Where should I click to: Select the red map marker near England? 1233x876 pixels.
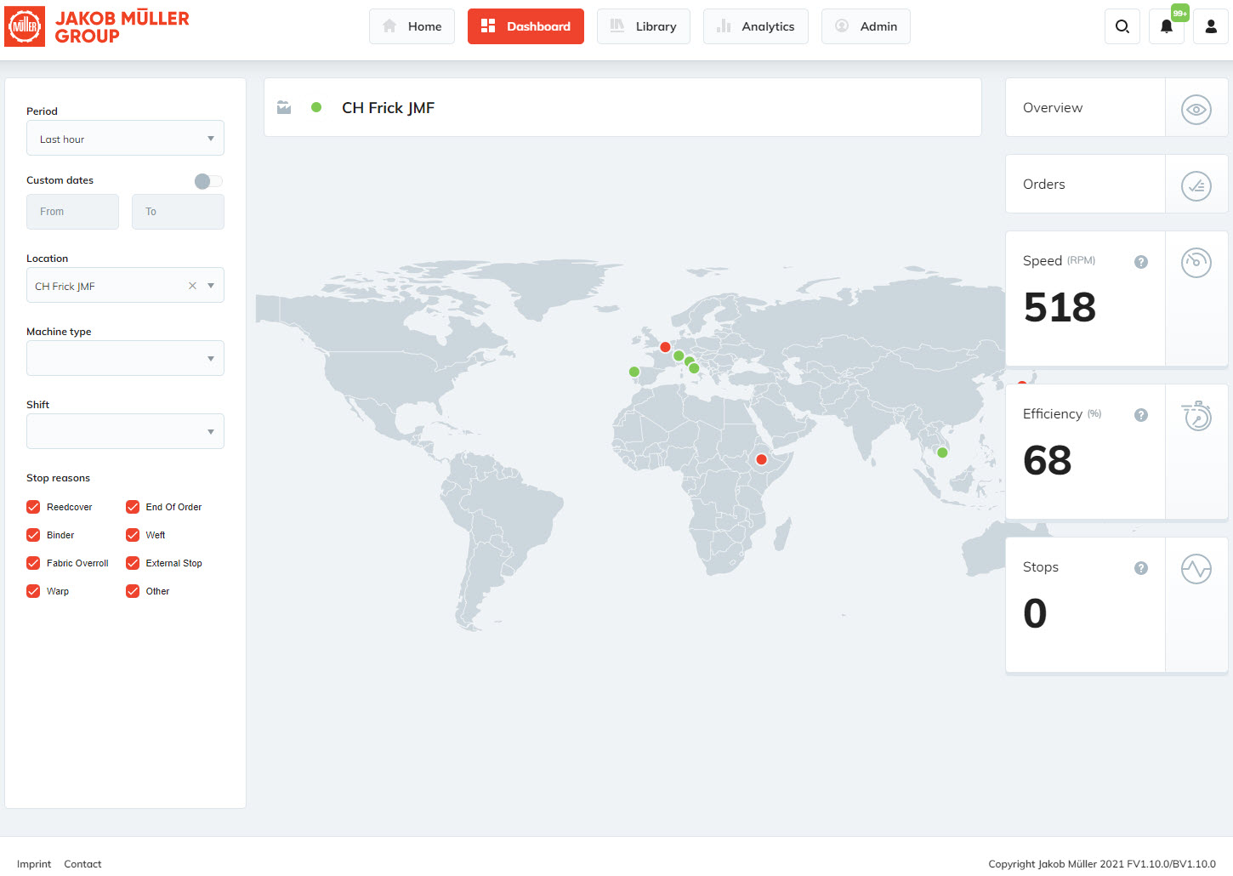[x=665, y=347]
